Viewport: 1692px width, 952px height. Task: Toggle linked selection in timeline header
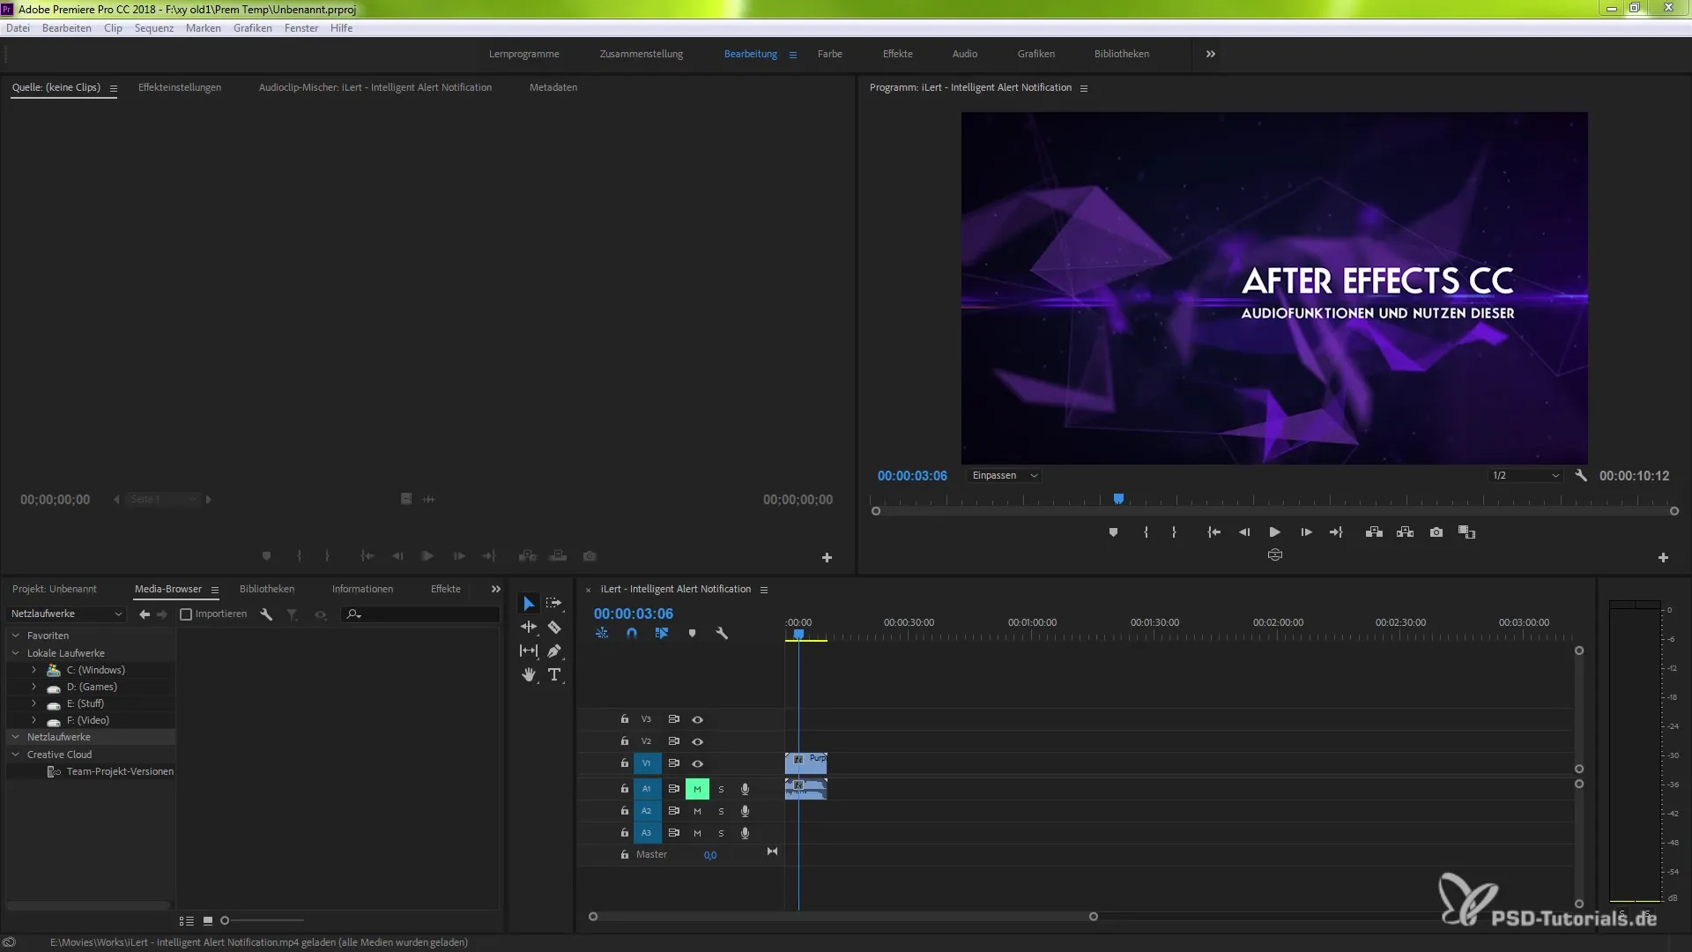tap(662, 634)
